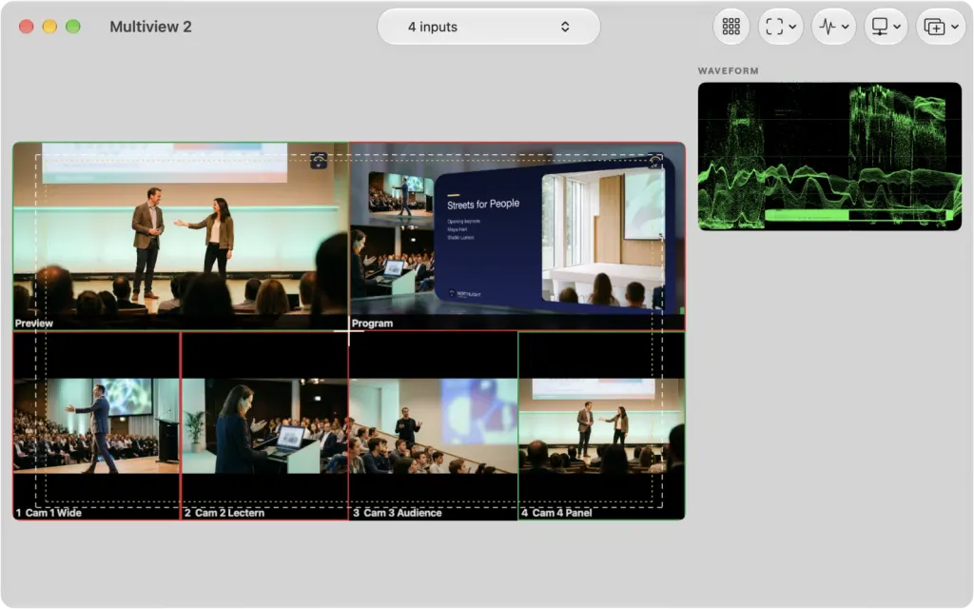Screen dimensions: 974x609
Task: Click the WAVEFORM panel heading
Action: [728, 70]
